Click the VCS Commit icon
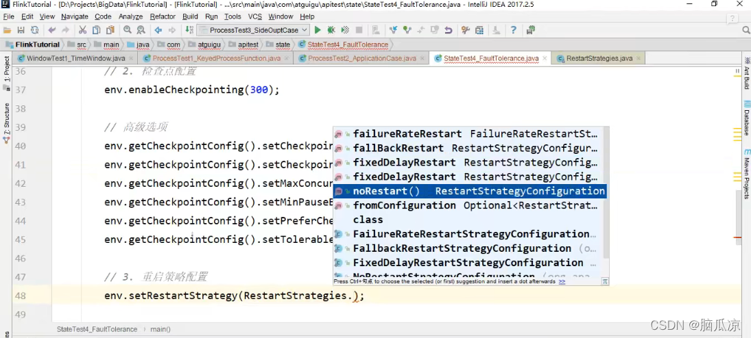 coord(407,30)
